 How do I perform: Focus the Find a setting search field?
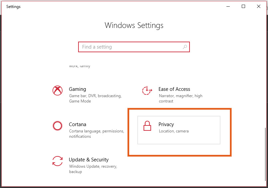(x=134, y=47)
